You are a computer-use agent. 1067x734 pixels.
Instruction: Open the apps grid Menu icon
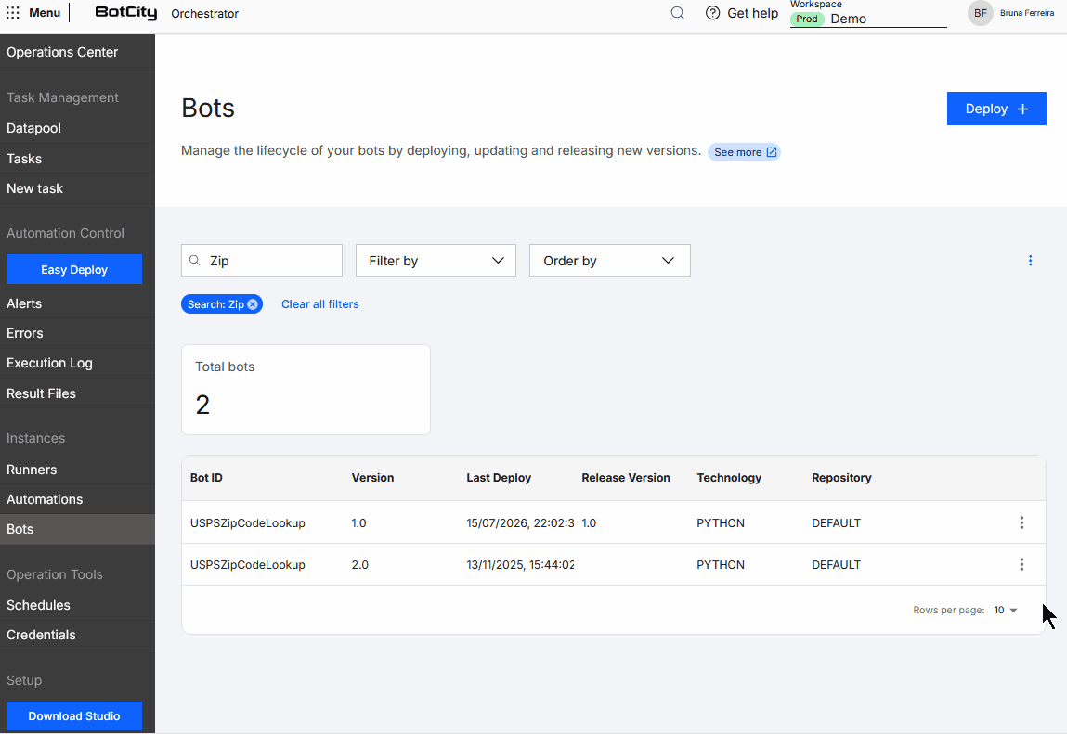[x=13, y=13]
